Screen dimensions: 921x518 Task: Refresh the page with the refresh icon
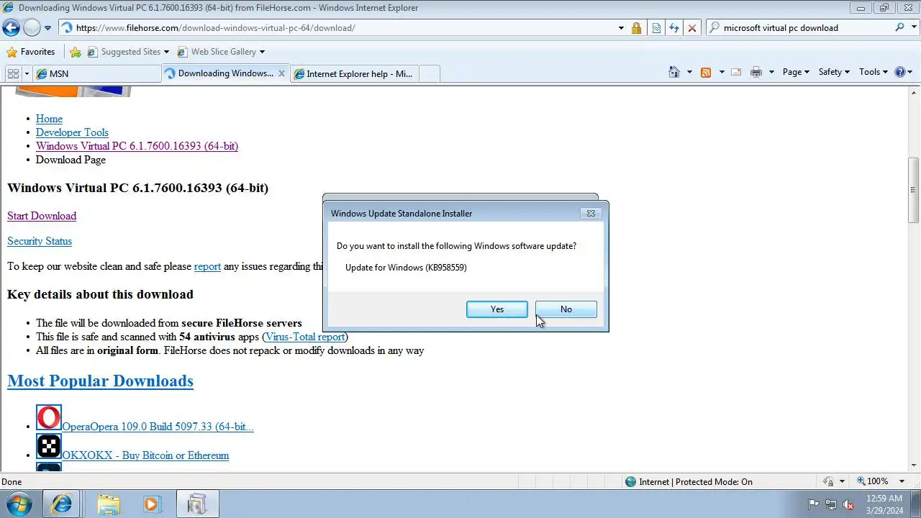674,28
